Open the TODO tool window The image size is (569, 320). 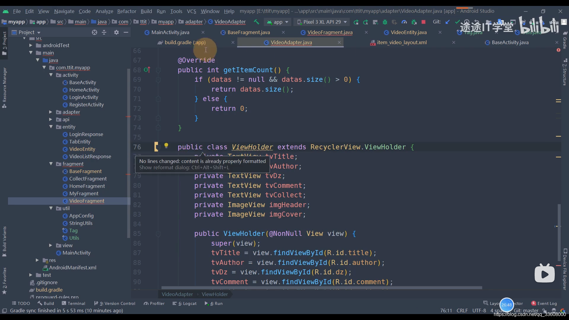[21, 303]
